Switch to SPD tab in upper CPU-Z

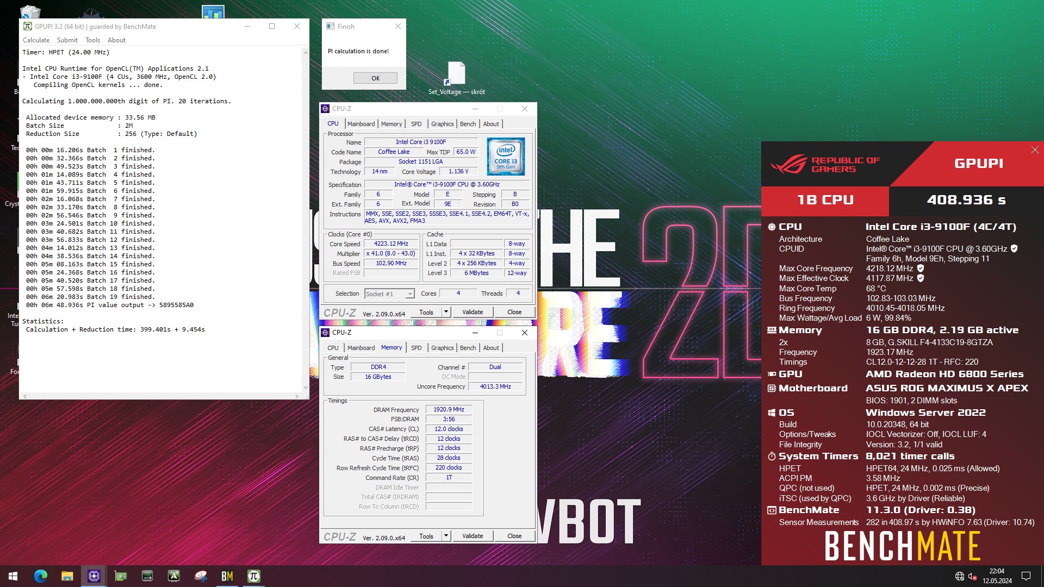click(x=416, y=124)
